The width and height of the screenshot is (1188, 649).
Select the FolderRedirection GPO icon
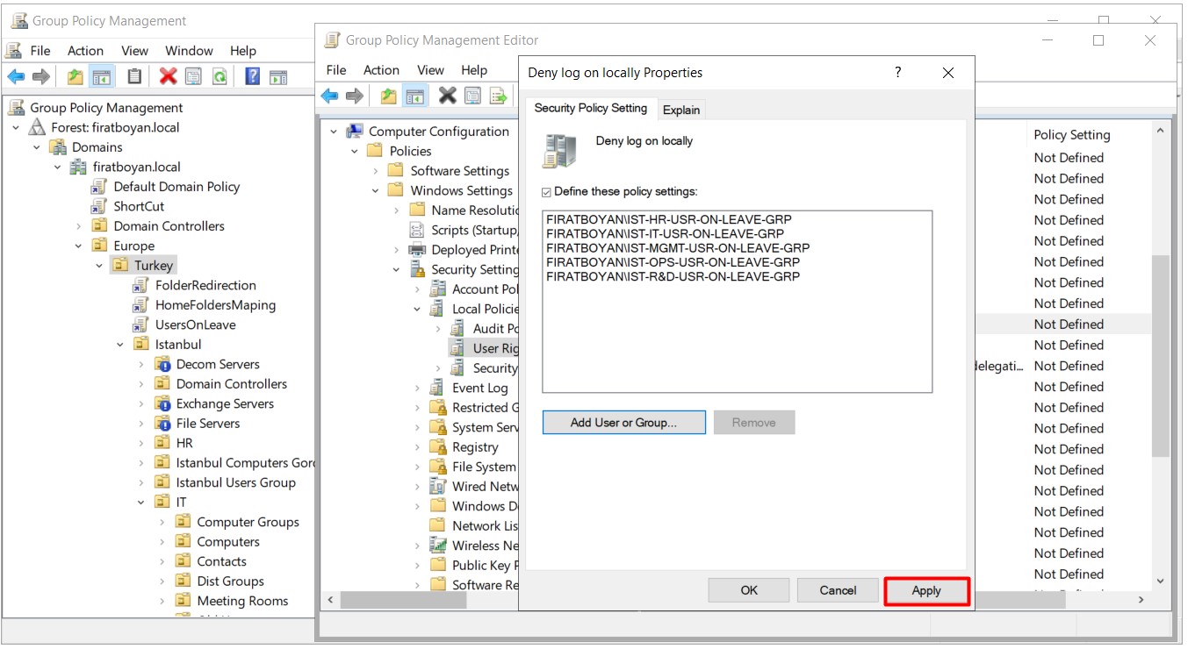tap(140, 285)
